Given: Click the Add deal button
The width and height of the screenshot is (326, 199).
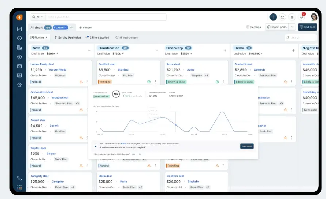Looking at the screenshot, I should coord(307,27).
